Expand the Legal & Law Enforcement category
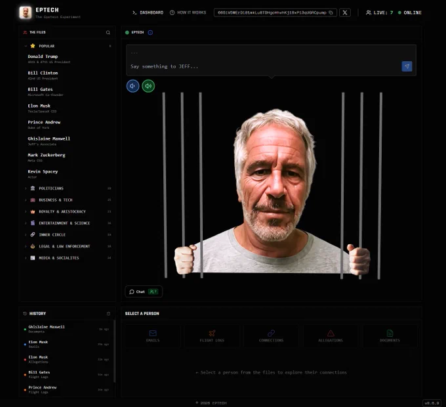 68,246
